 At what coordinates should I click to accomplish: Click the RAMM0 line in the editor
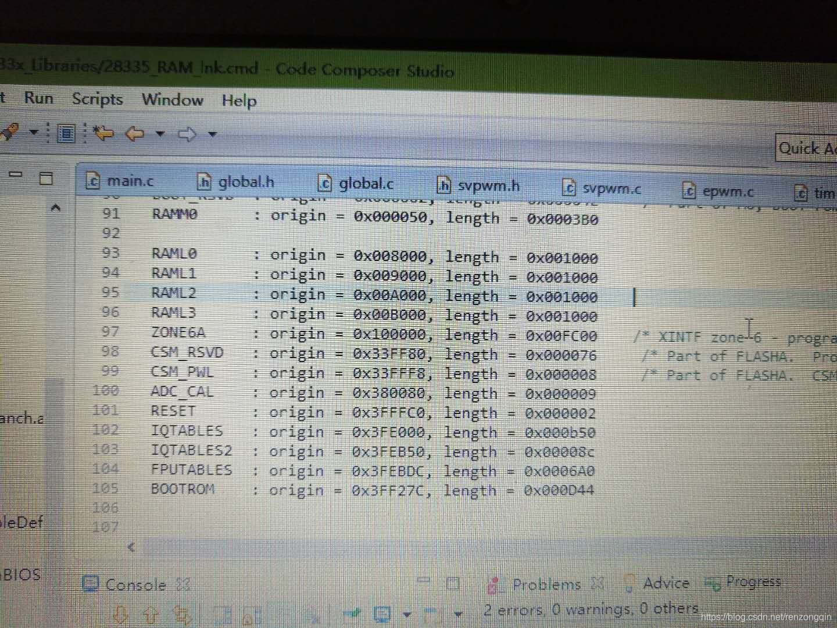(x=374, y=216)
